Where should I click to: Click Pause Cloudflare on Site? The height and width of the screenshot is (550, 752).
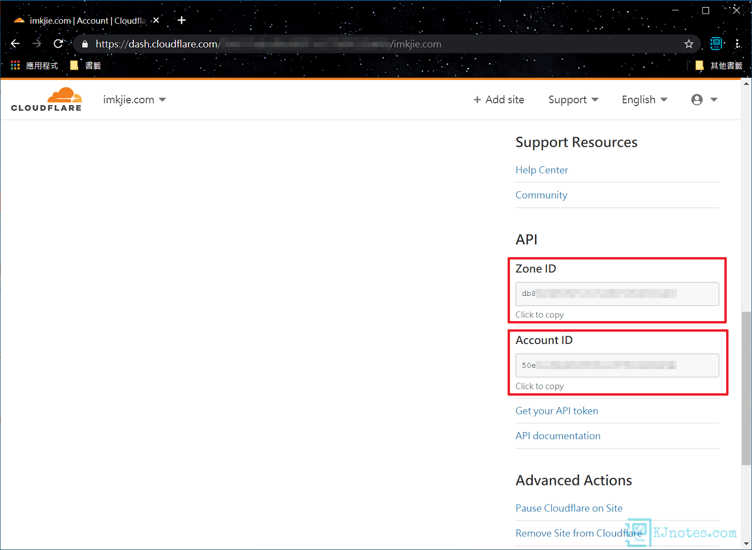(x=569, y=508)
